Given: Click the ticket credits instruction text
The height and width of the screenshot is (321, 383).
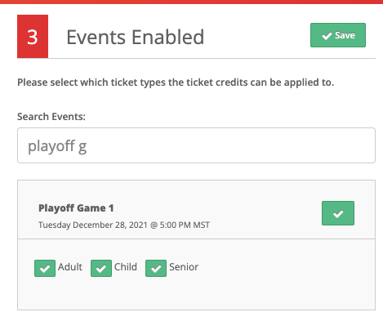Looking at the screenshot, I should coord(176,82).
